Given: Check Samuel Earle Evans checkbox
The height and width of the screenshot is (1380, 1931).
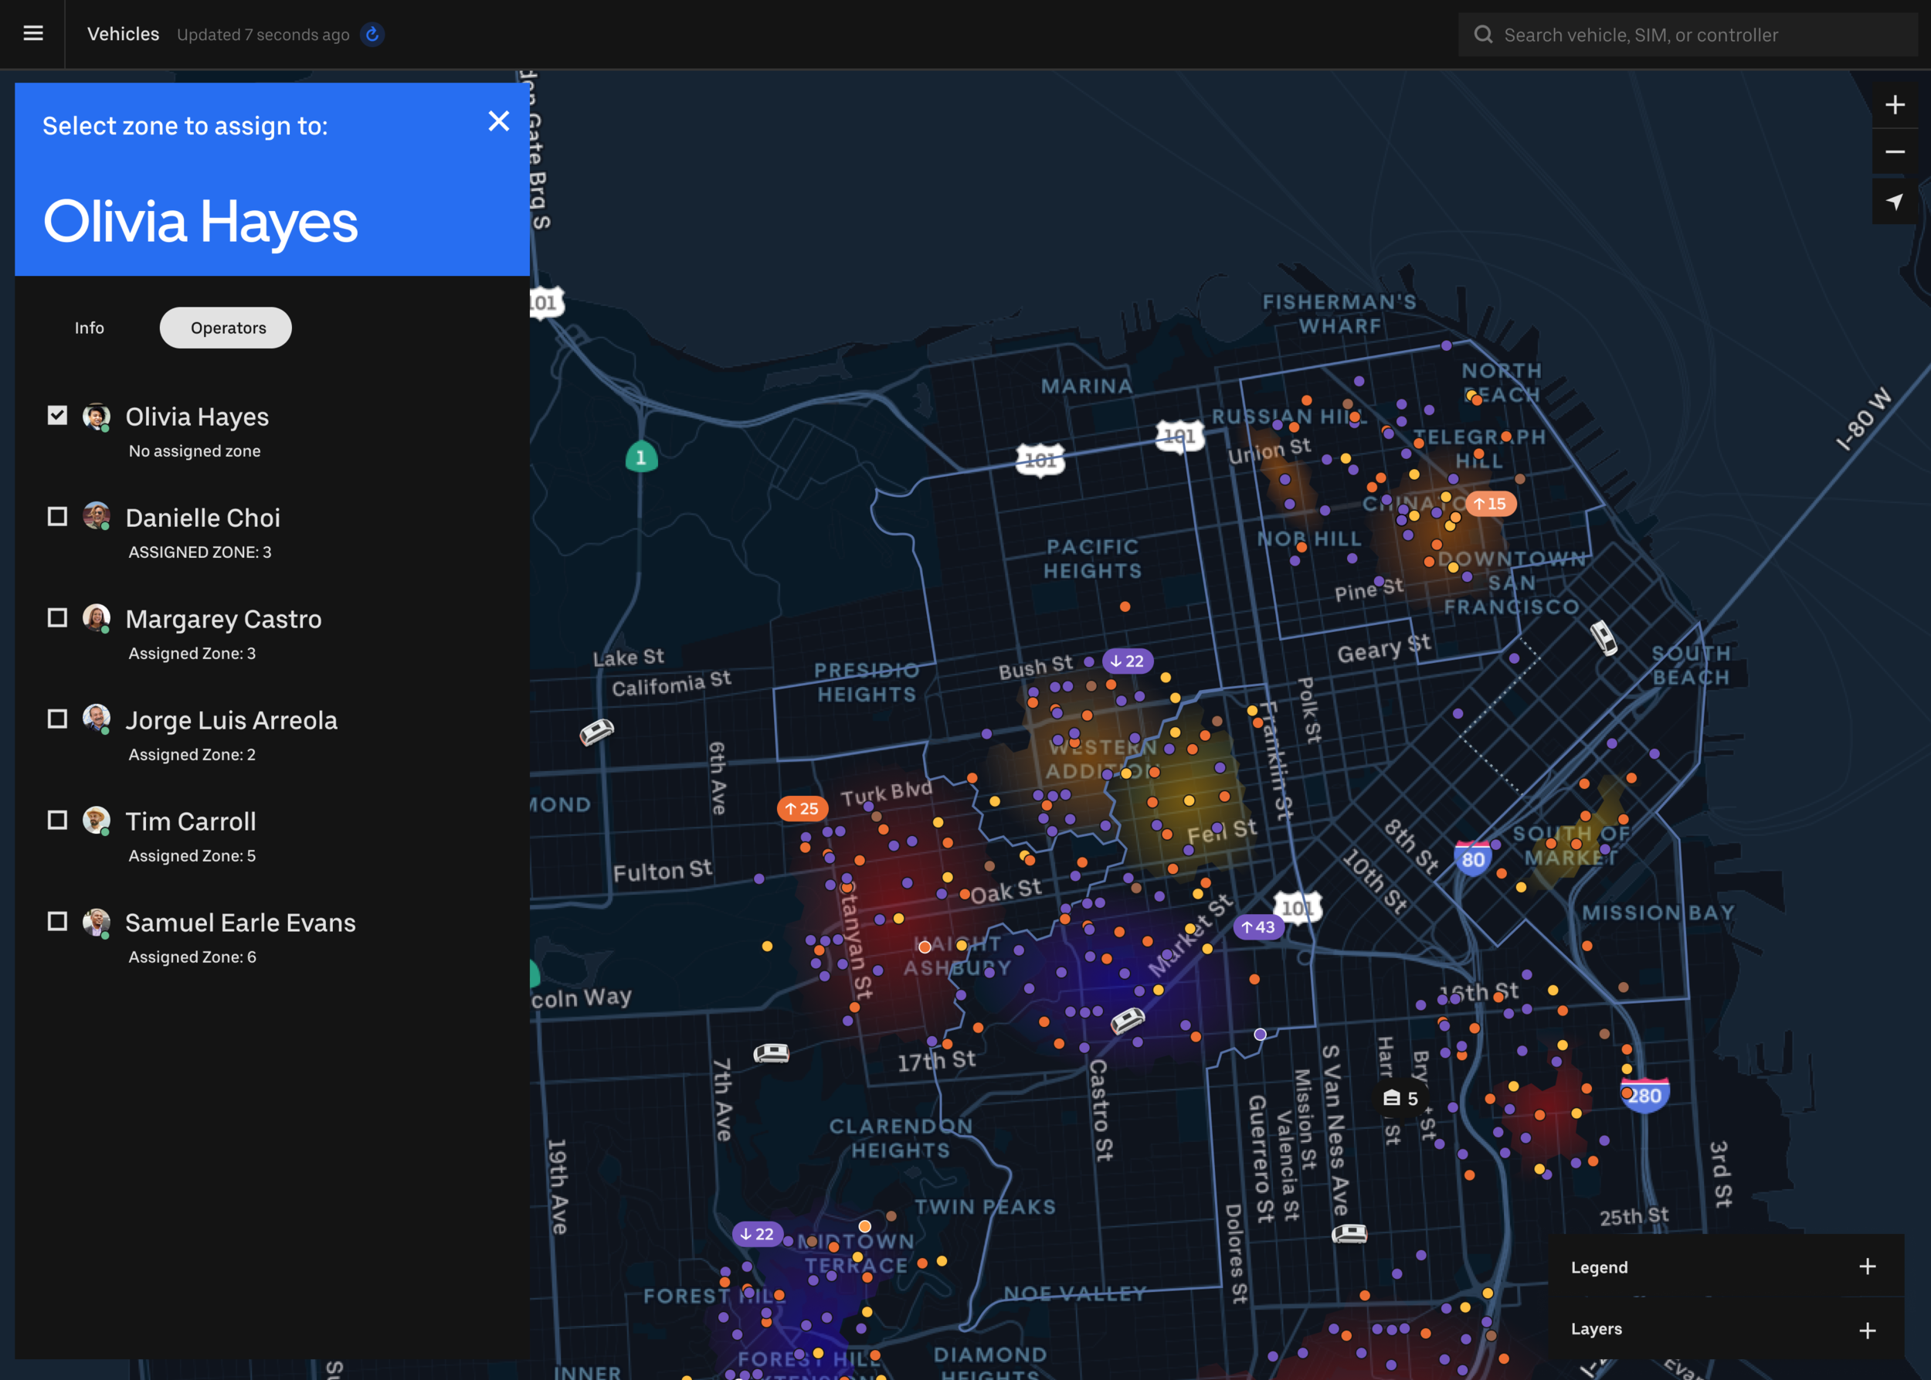Looking at the screenshot, I should click(57, 920).
